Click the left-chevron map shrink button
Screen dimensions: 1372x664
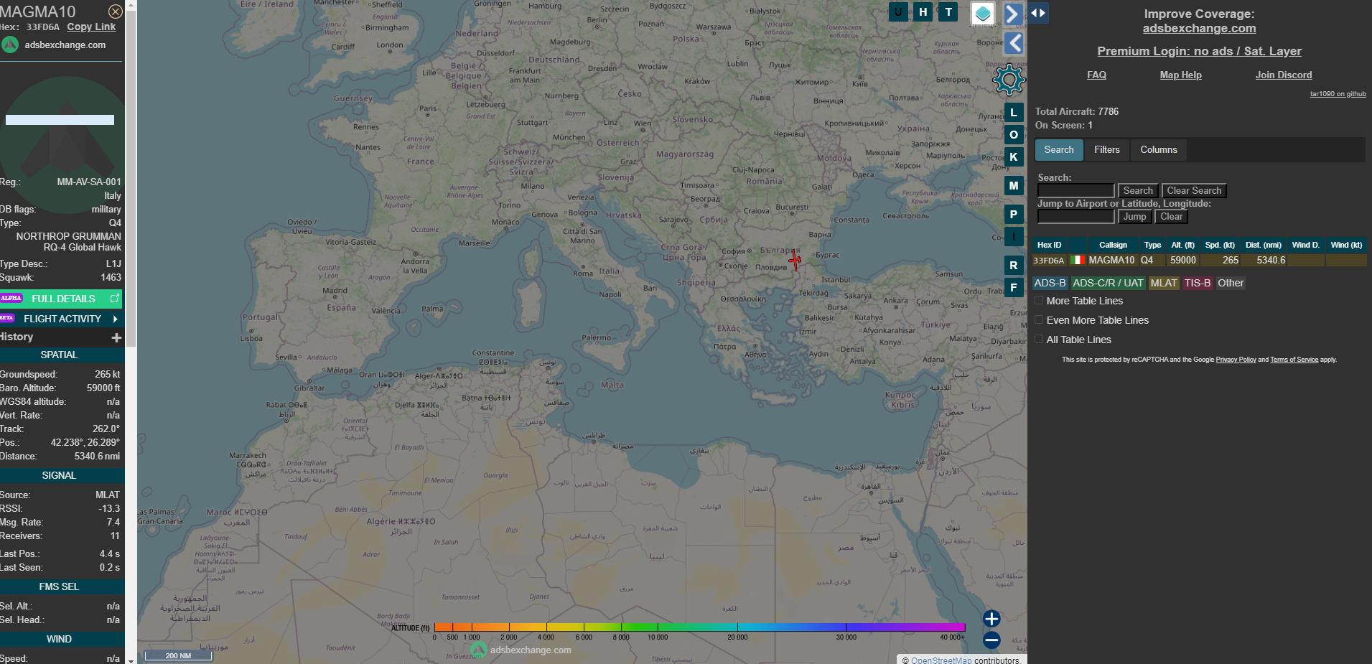[1013, 43]
